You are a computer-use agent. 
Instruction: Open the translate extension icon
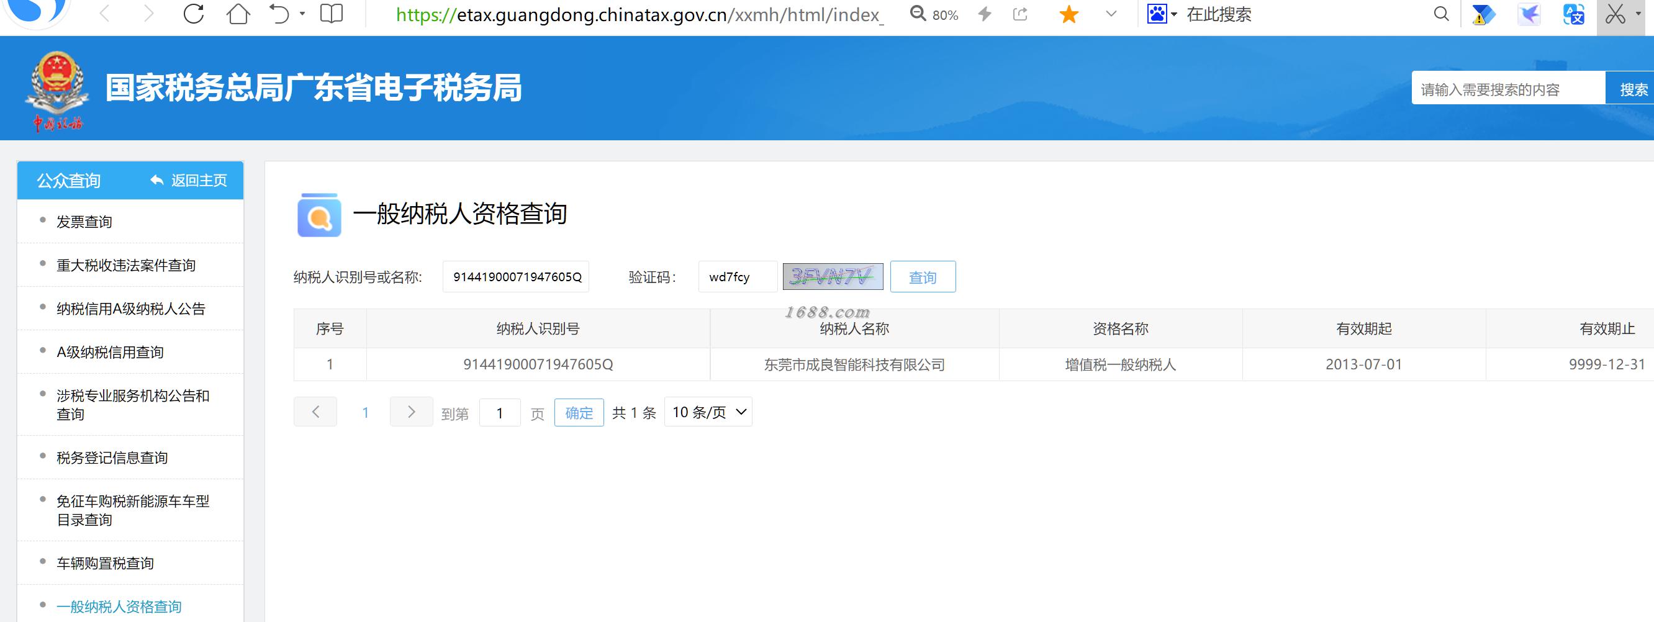[x=1574, y=14]
